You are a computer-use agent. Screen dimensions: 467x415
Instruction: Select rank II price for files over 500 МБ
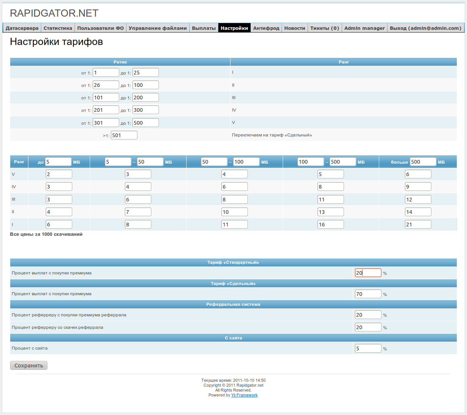418,212
